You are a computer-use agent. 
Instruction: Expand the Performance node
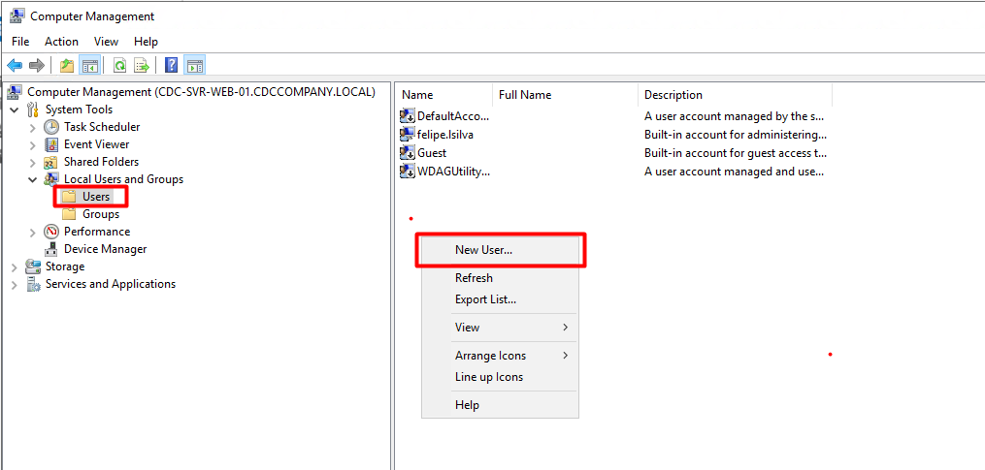tap(33, 233)
